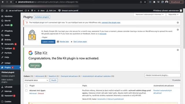The width and height of the screenshot is (185, 104).
Task: Click the Start setup button
Action: point(35,66)
